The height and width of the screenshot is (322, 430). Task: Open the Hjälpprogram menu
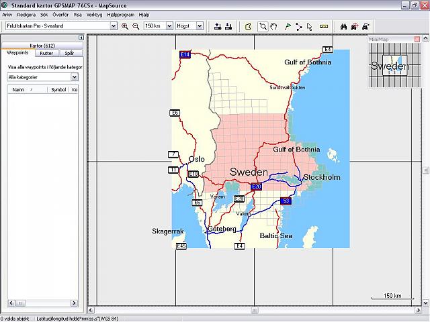pos(121,15)
